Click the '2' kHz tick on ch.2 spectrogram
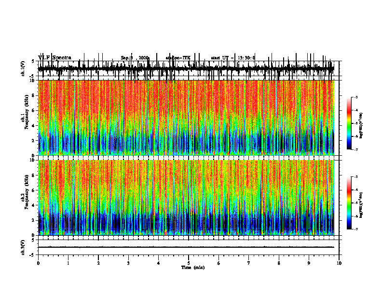Viewport: 382px width, 295px height. pos(34,220)
